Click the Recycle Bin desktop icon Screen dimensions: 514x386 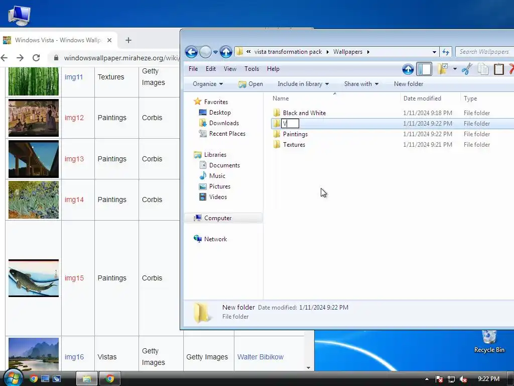tap(489, 342)
